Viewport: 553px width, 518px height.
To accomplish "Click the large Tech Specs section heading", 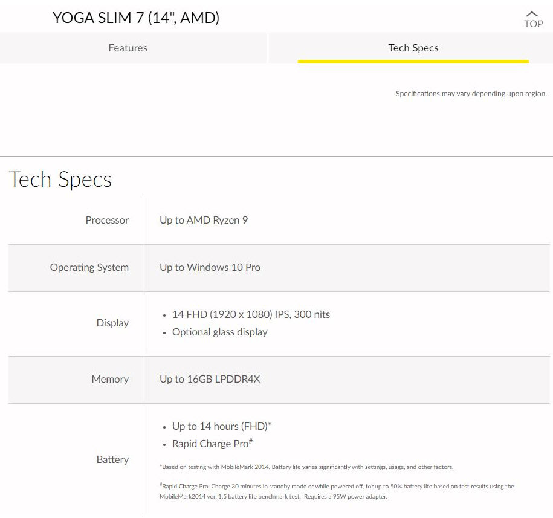I will (60, 180).
